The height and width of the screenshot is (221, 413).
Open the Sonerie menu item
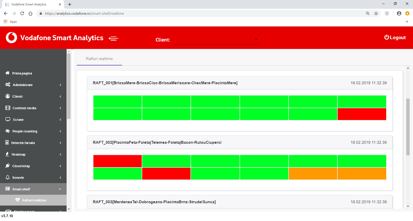[33, 177]
